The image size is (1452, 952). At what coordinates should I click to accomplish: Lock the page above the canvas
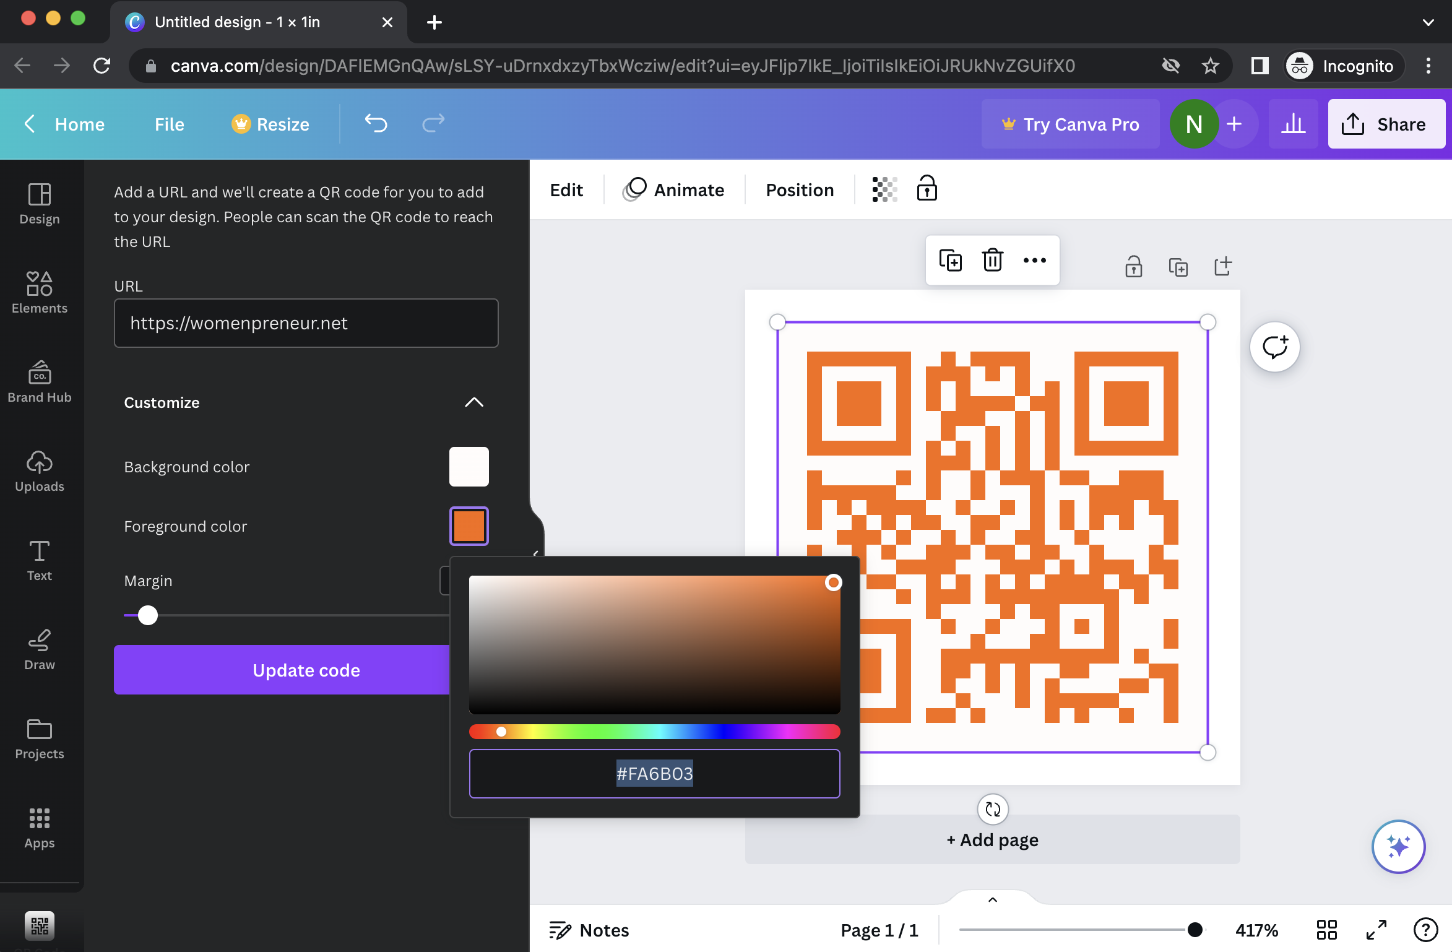coord(1134,267)
